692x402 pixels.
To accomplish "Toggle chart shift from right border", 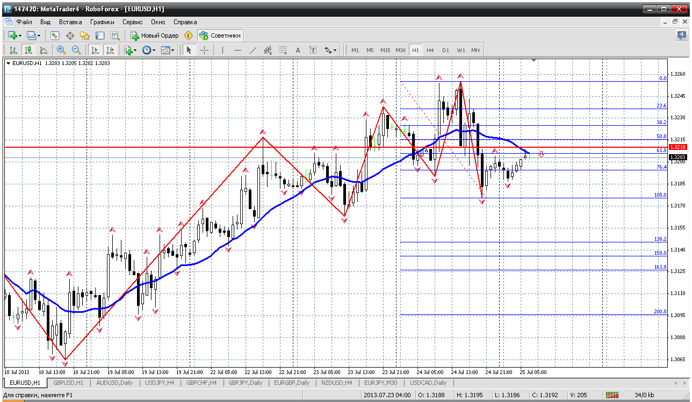I will coord(110,50).
